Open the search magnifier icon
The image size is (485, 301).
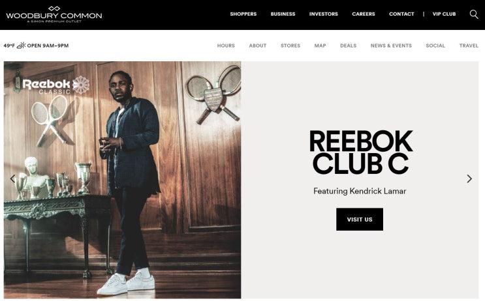[474, 14]
